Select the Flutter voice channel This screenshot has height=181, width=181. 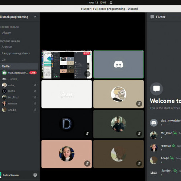tap(19, 66)
